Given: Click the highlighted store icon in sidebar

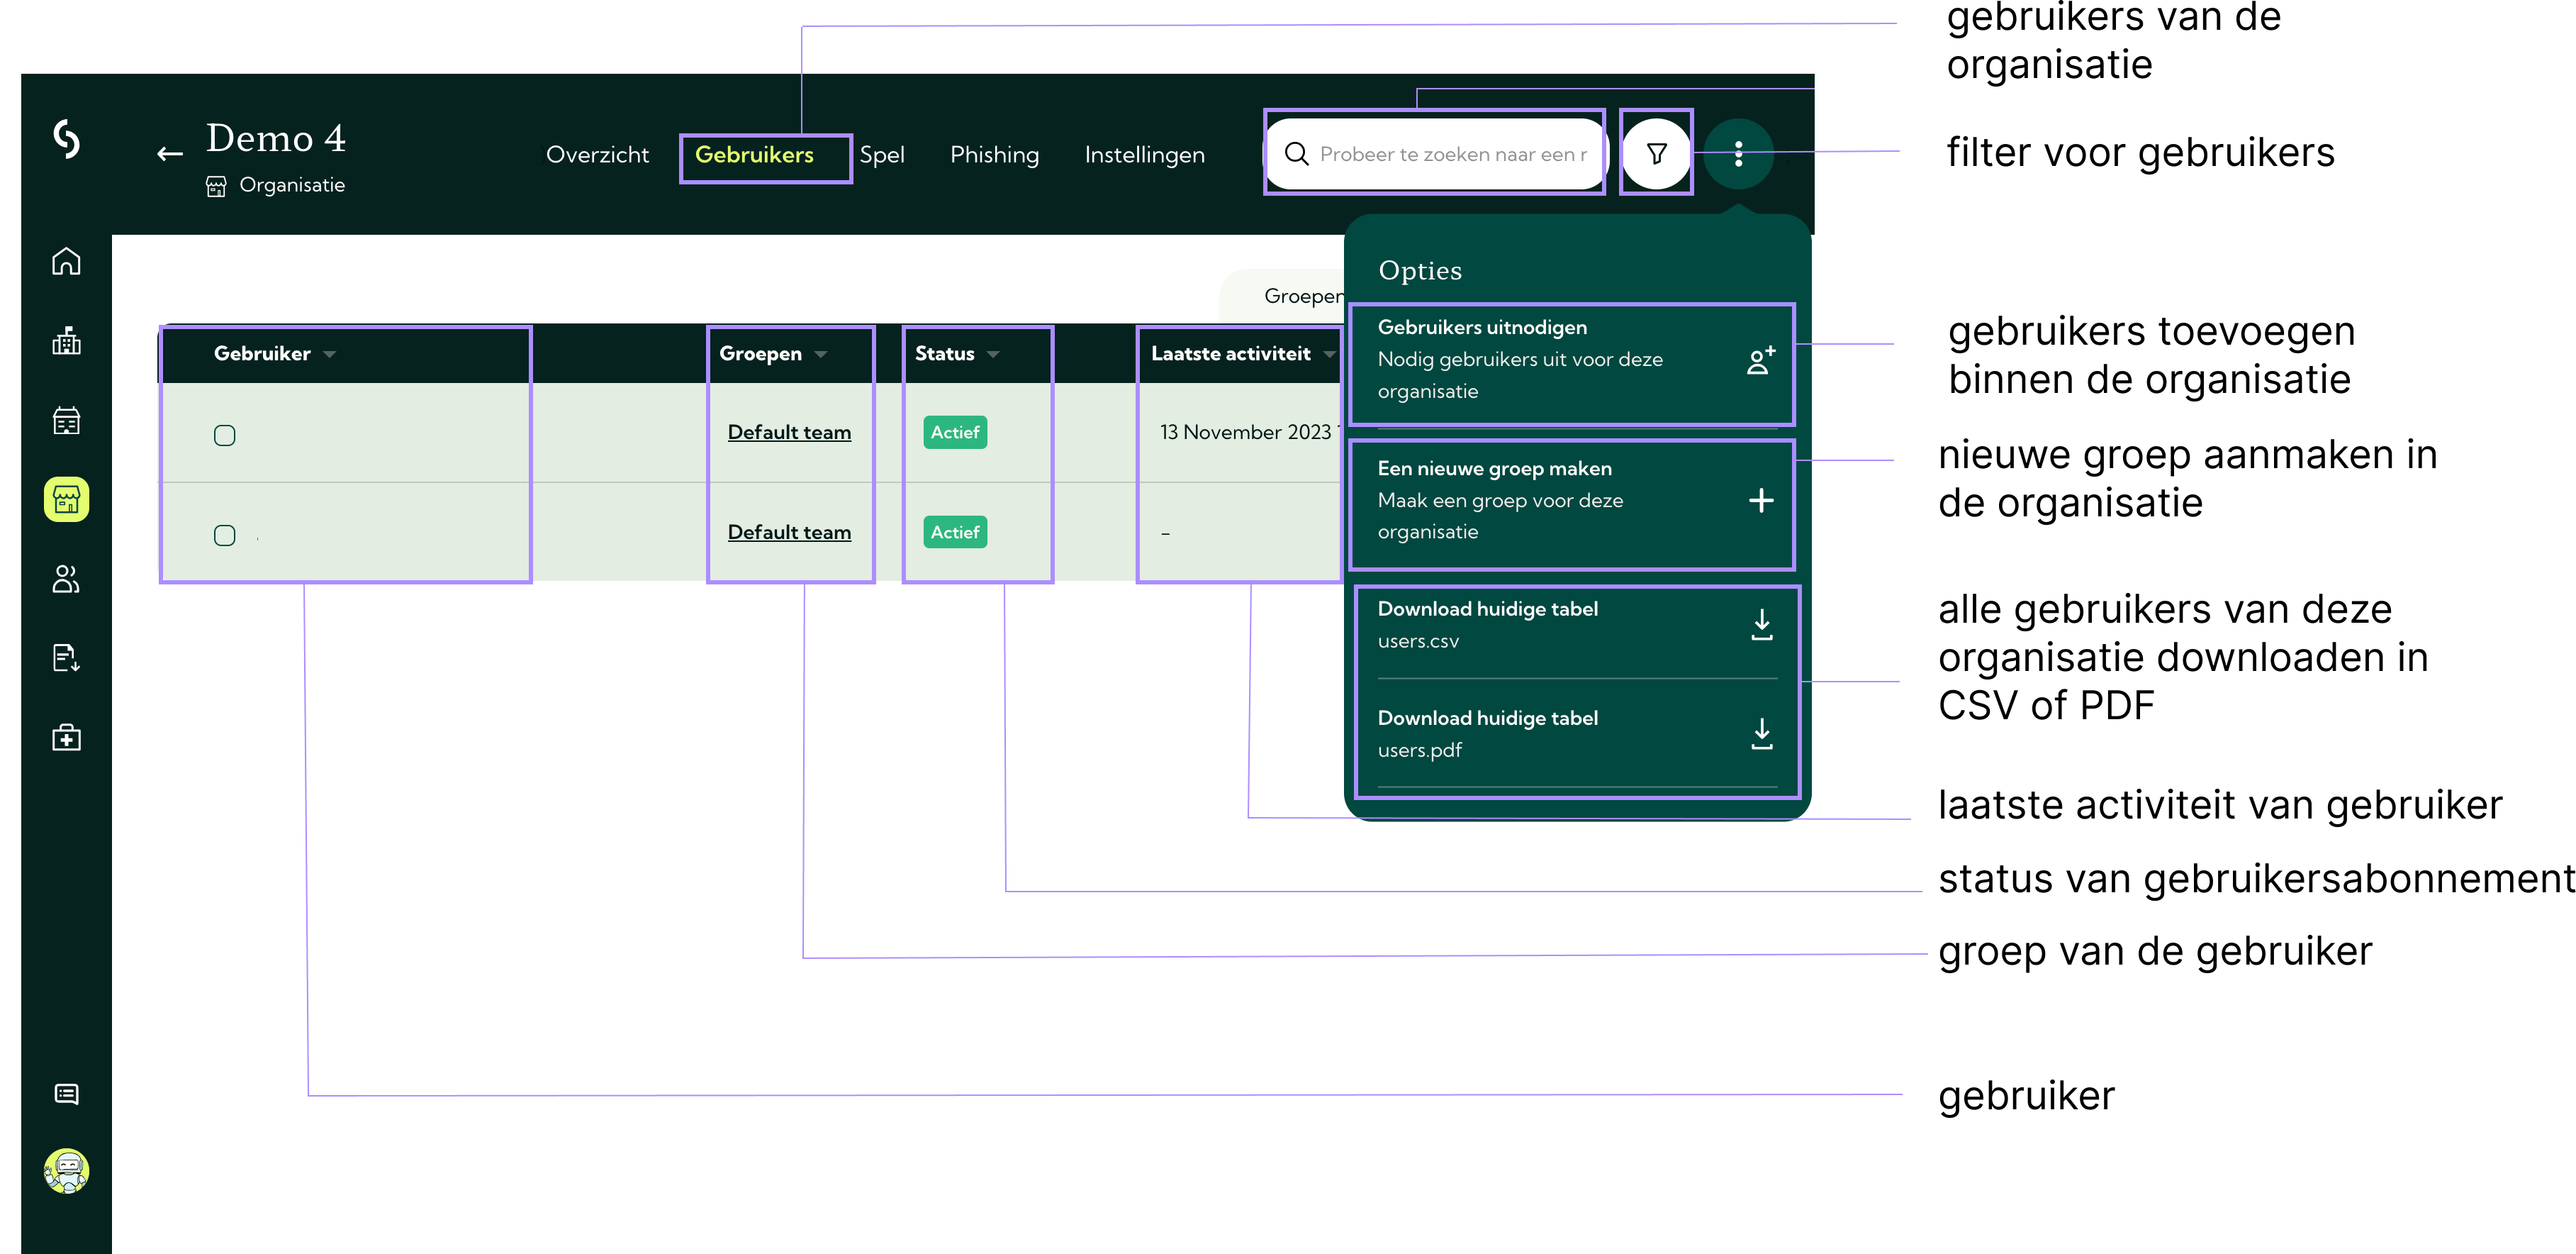Looking at the screenshot, I should (x=66, y=499).
